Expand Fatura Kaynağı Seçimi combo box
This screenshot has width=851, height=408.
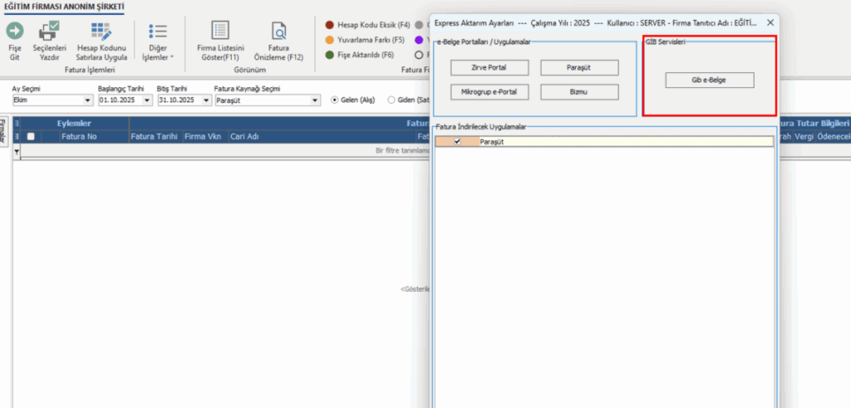315,101
